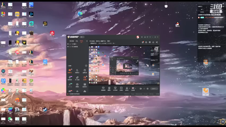The width and height of the screenshot is (226, 127).
Task: Open Microsoft Edge on the desktop
Action: coord(80,15)
